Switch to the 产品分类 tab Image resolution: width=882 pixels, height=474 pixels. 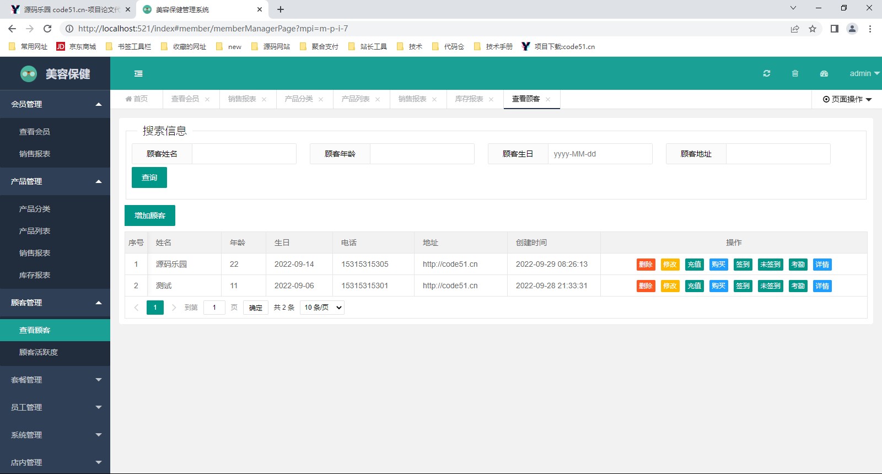click(299, 99)
